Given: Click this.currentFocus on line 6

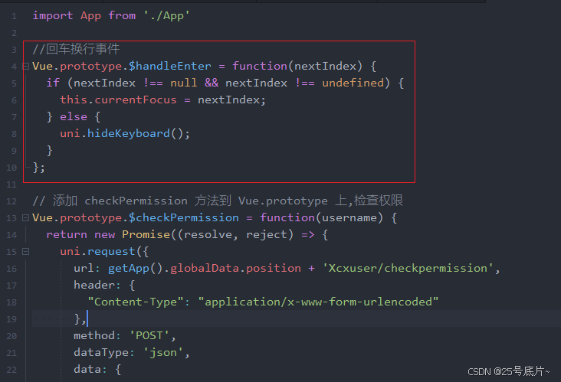Looking at the screenshot, I should [119, 100].
